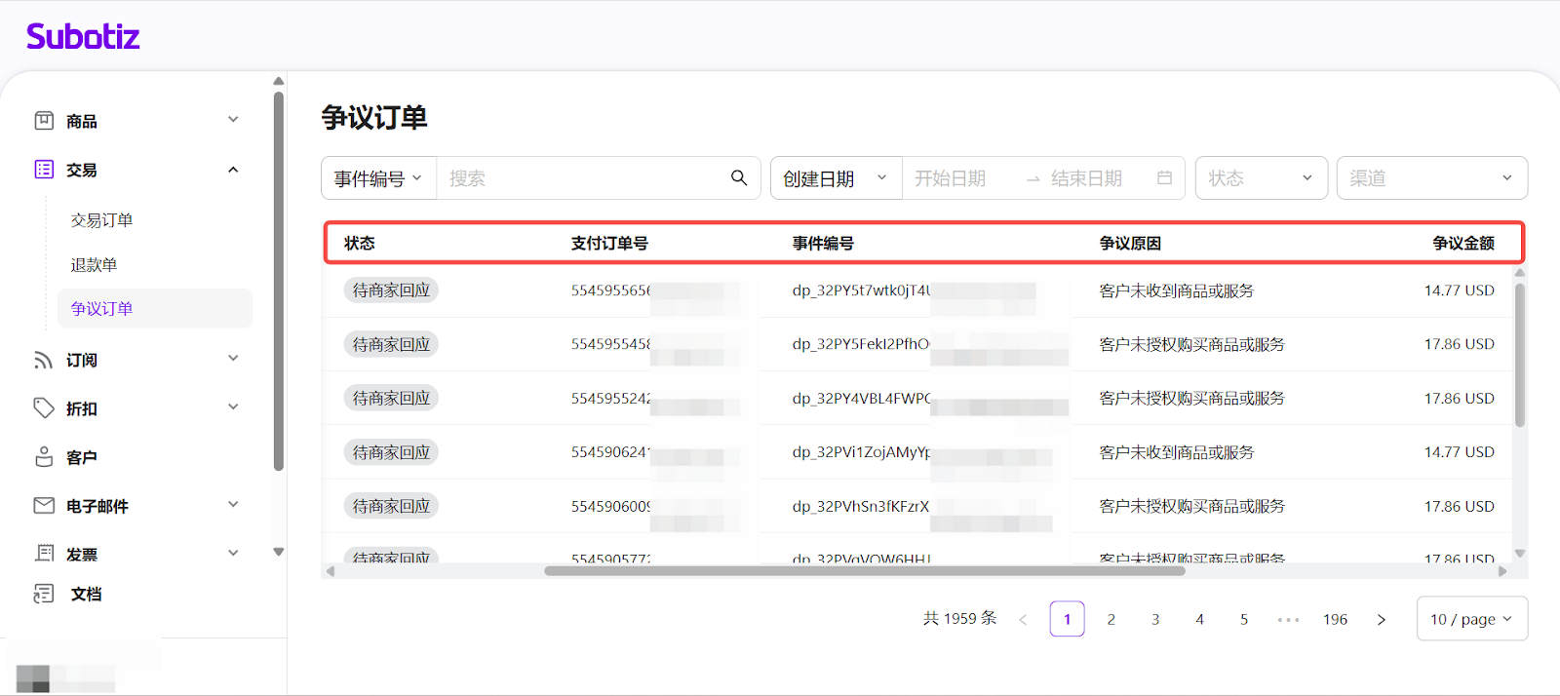Click the horizontal table scrollbar
The width and height of the screenshot is (1560, 696).
tap(864, 571)
